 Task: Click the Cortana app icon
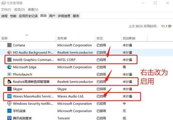pos(9,45)
